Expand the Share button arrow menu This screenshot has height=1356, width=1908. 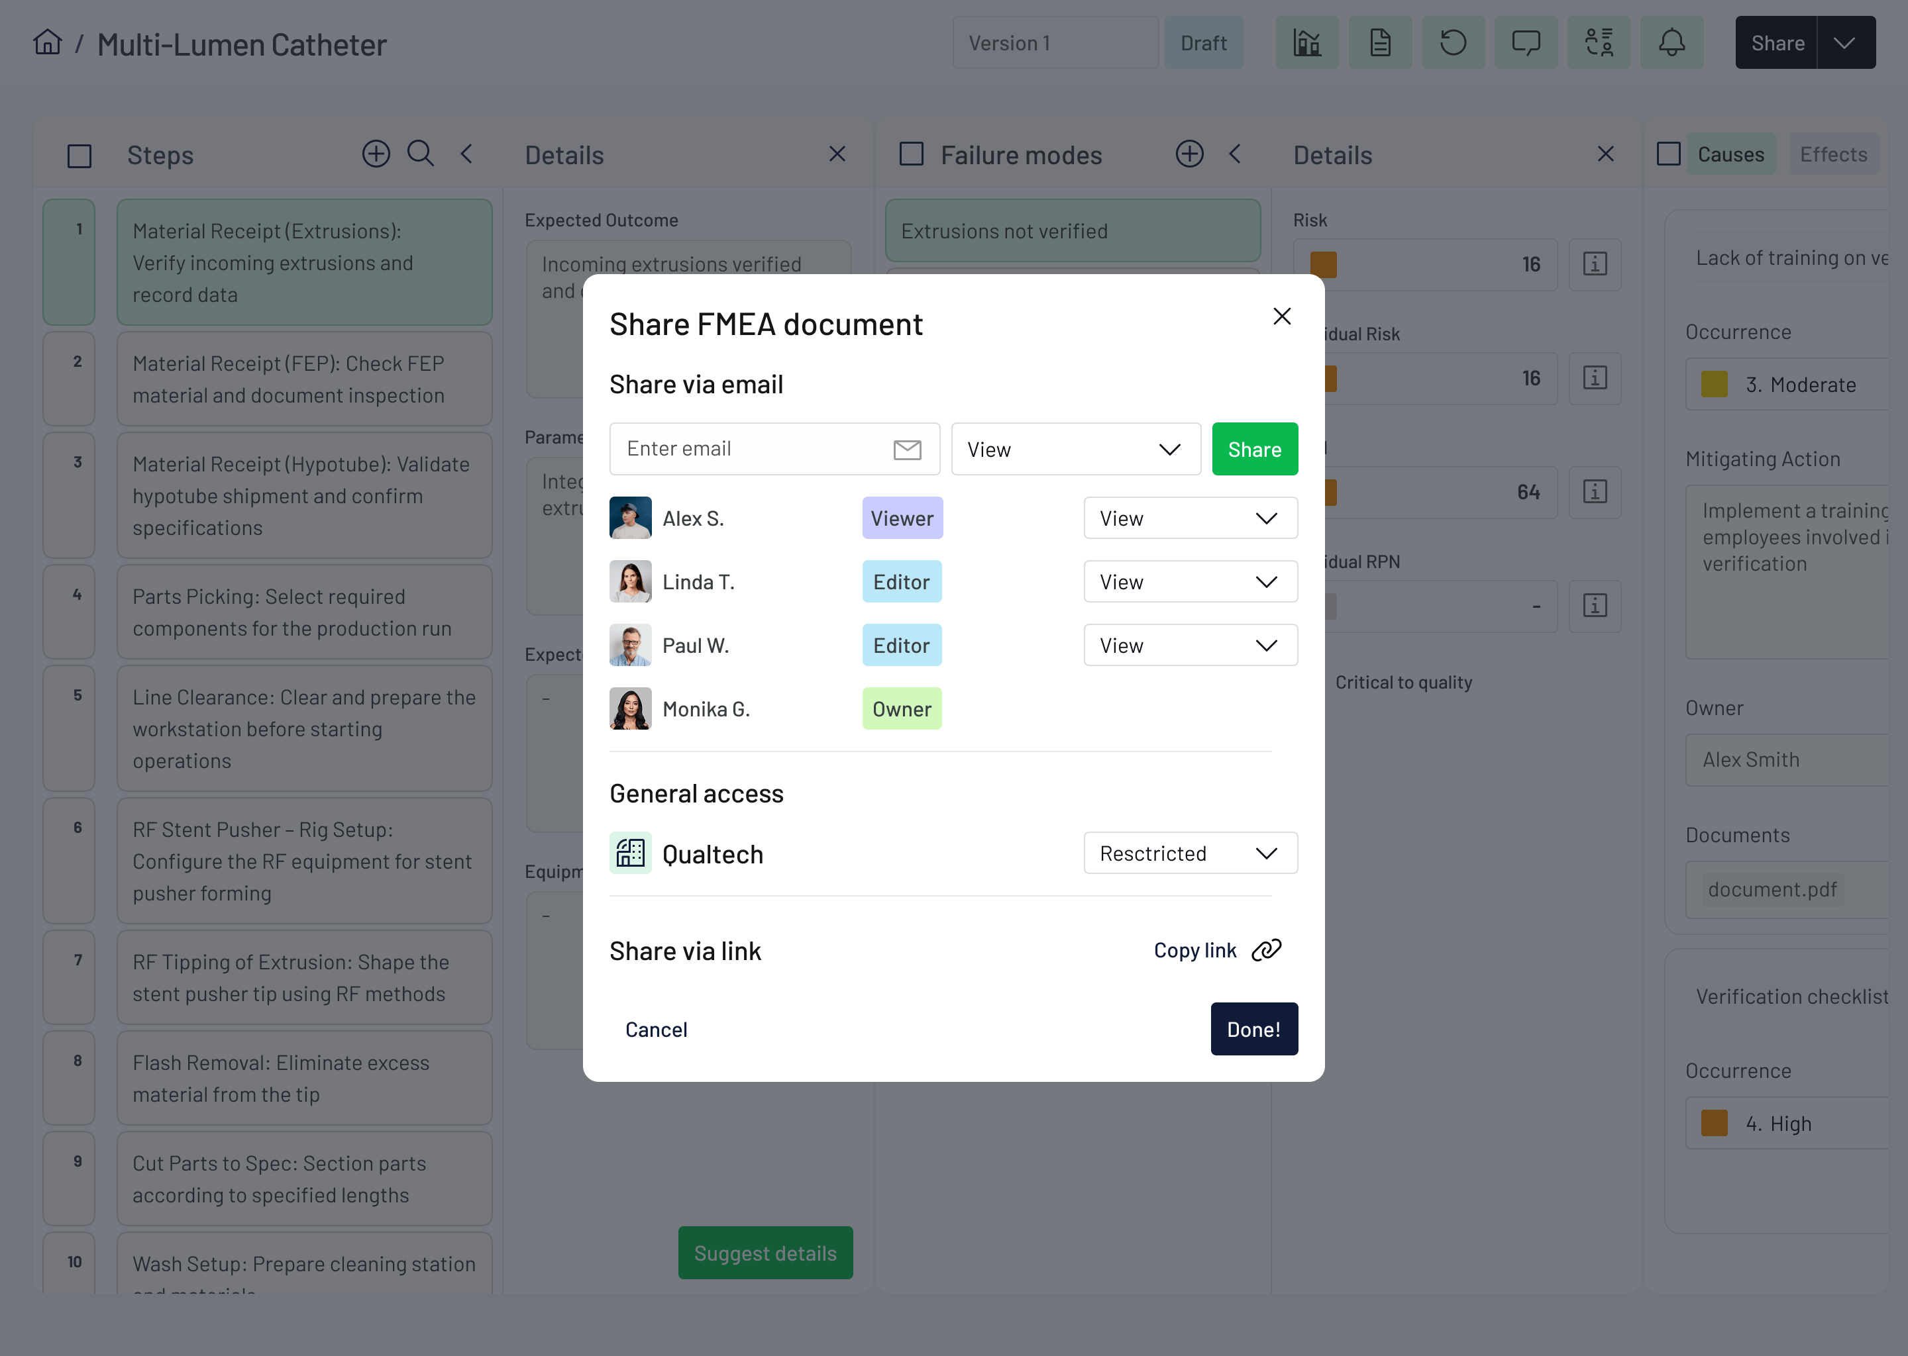(x=1844, y=42)
